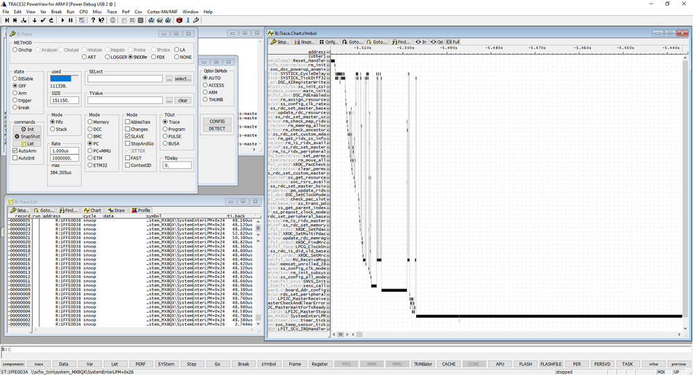Open the File menu

pos(6,12)
